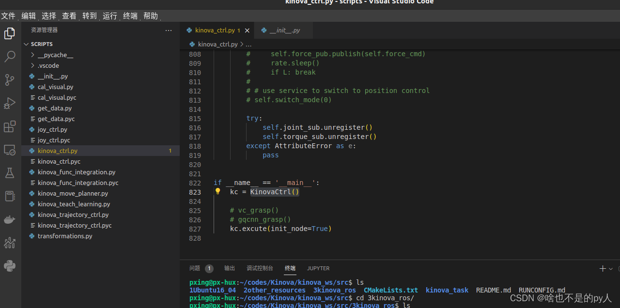
Task: Open kinova_move_planner.py in the explorer
Action: (x=100, y=193)
